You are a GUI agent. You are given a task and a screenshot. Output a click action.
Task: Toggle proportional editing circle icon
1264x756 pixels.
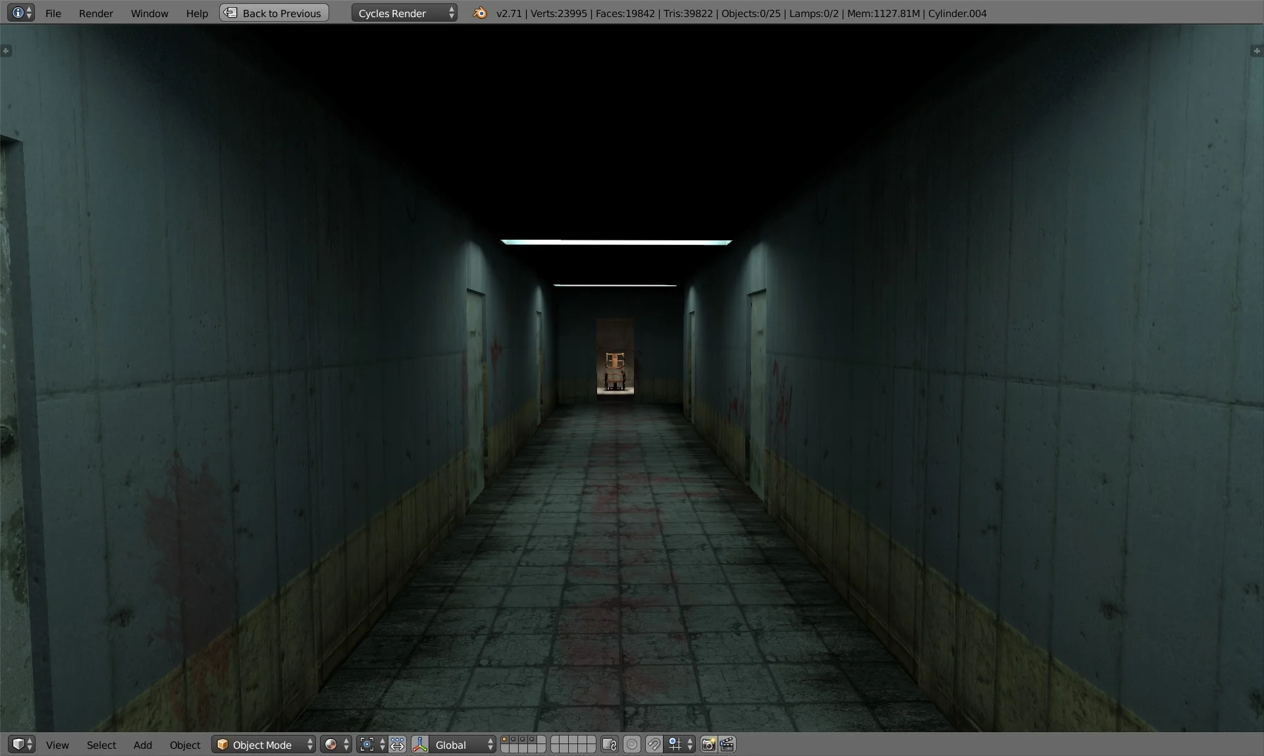tap(631, 744)
